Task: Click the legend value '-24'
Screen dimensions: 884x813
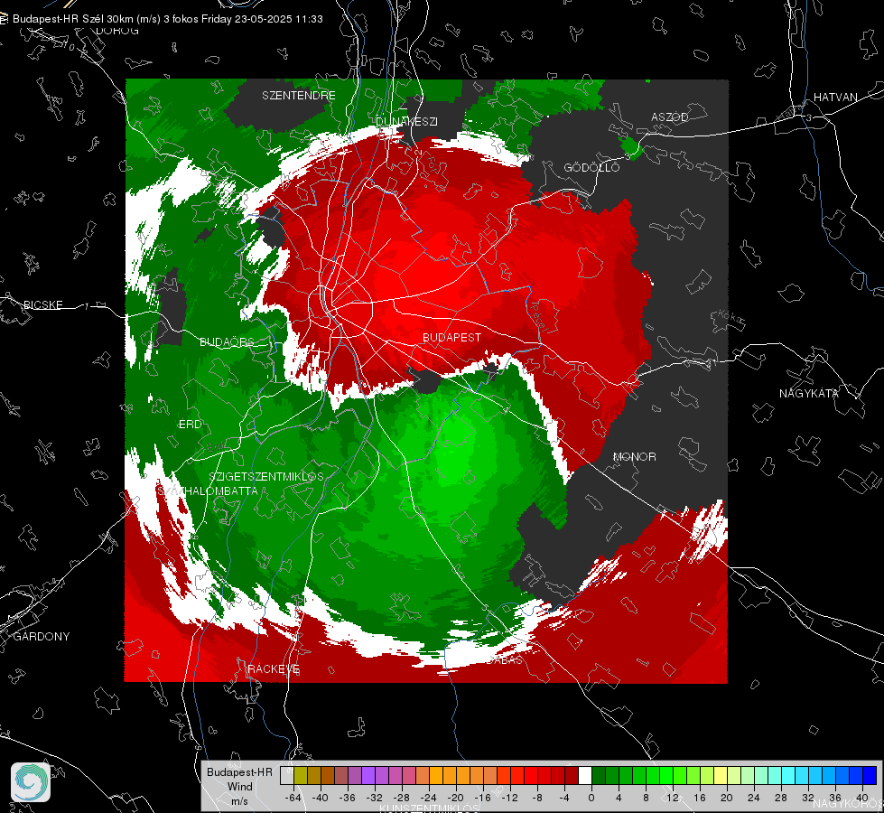Action: 429,798
